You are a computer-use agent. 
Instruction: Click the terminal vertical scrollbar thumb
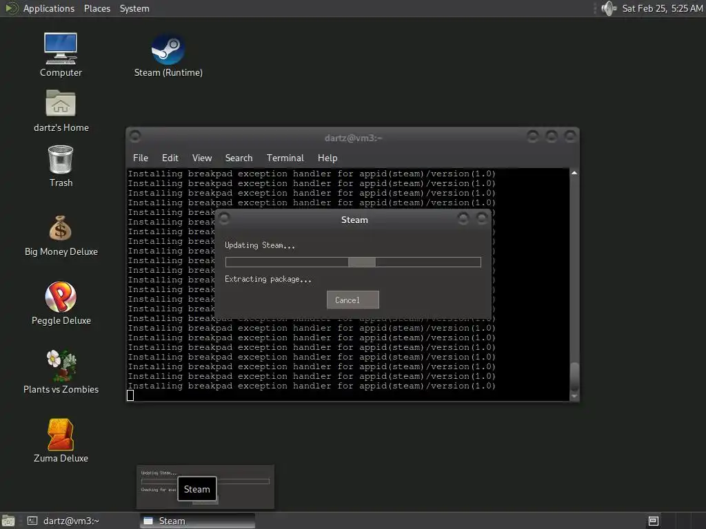click(574, 377)
